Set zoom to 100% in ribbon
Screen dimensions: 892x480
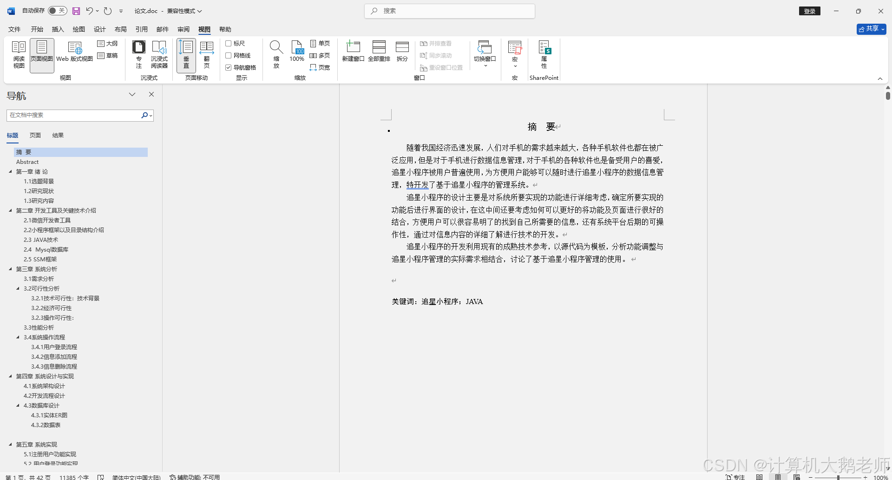pos(297,52)
